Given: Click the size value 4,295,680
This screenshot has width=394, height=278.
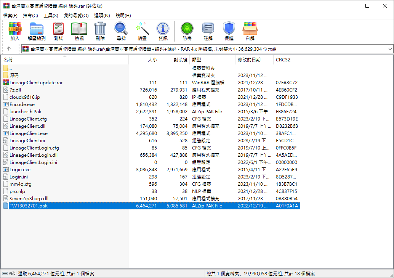Looking at the screenshot, I should tap(146, 133).
